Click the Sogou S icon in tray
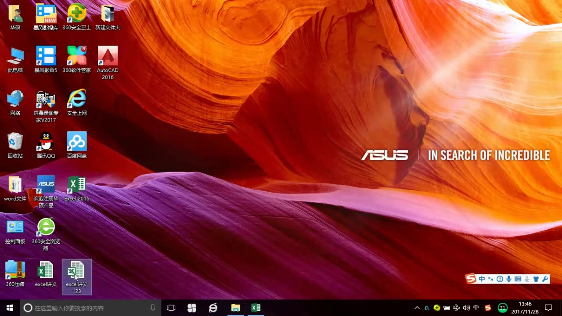562x316 pixels. [488, 308]
